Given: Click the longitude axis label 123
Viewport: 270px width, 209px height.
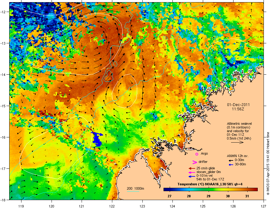Looking at the screenshot, I should pos(142,206).
